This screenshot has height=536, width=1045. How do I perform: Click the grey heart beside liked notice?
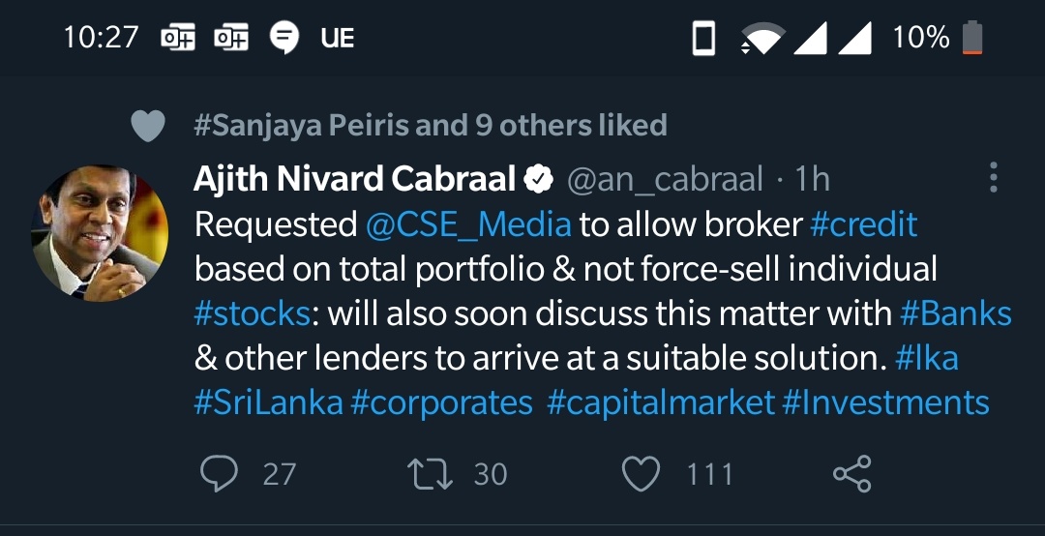point(147,126)
